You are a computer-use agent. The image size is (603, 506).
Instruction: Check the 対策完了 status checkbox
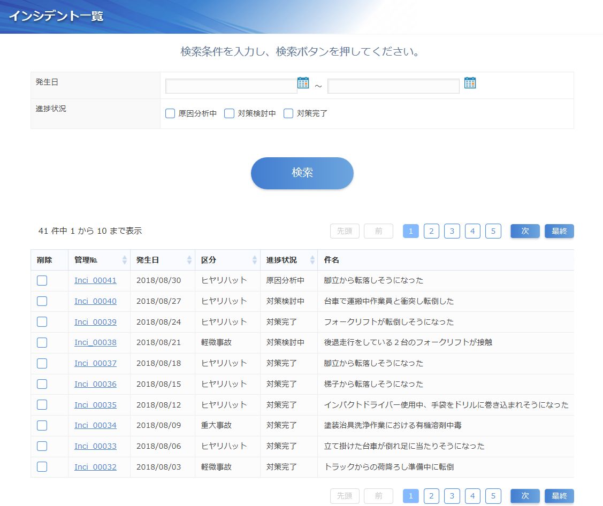[288, 113]
